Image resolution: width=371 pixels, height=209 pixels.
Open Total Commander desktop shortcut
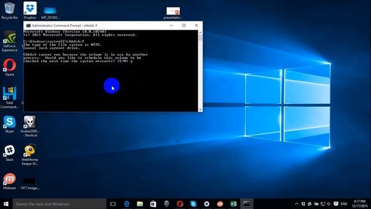9,98
